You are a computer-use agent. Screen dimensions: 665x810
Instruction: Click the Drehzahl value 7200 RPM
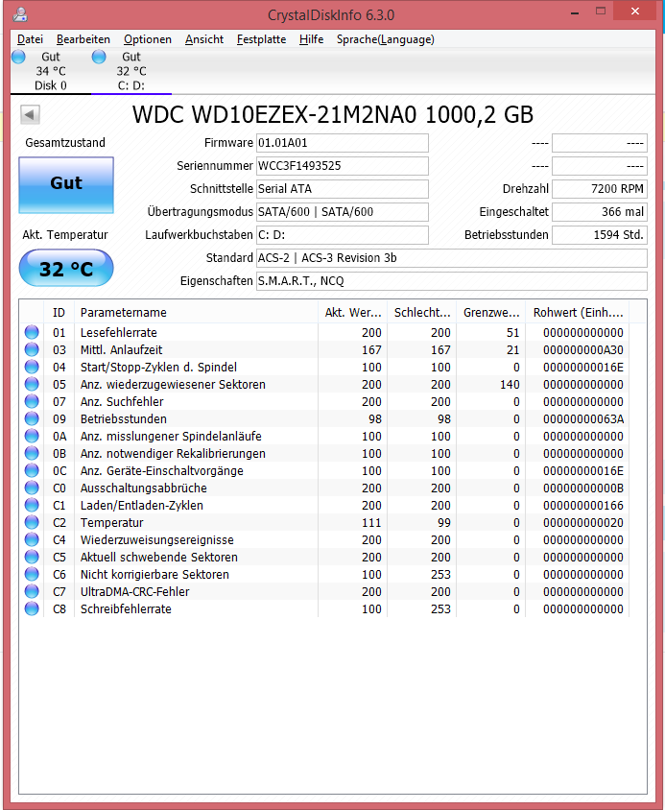(x=600, y=189)
